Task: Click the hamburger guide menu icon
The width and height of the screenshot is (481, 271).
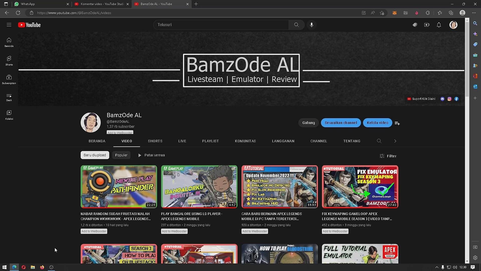Action: point(9,25)
